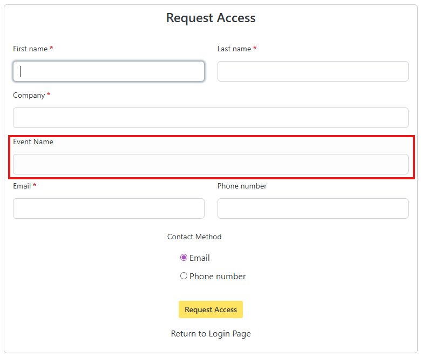Focus the Email address input box
Screen dimensions: 421x357
tap(108, 208)
